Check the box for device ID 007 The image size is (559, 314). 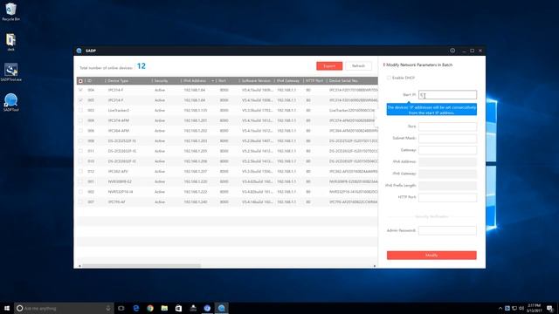(80, 201)
